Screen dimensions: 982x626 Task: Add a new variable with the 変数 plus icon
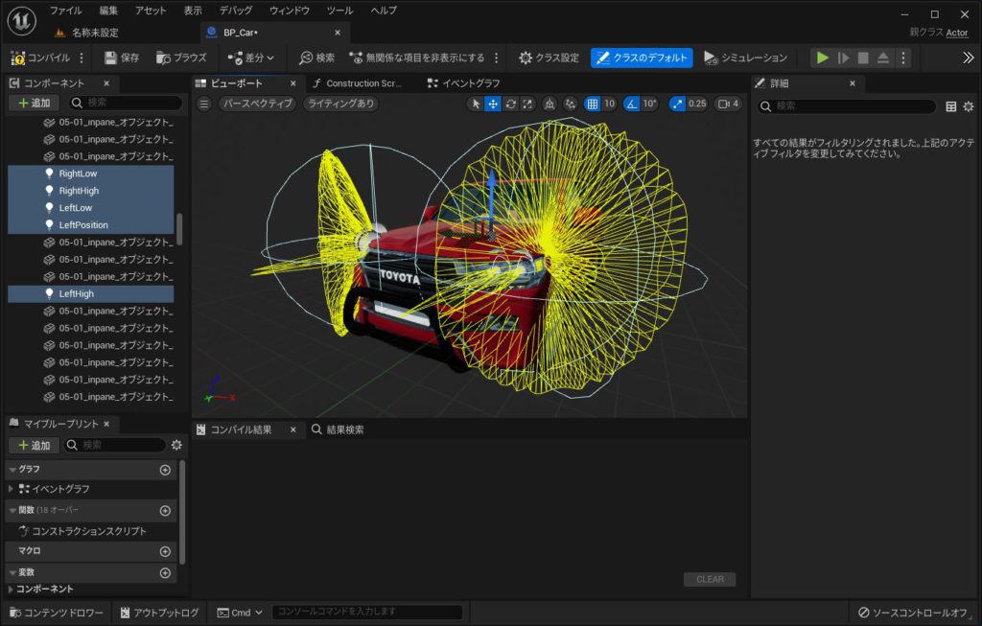(x=165, y=572)
